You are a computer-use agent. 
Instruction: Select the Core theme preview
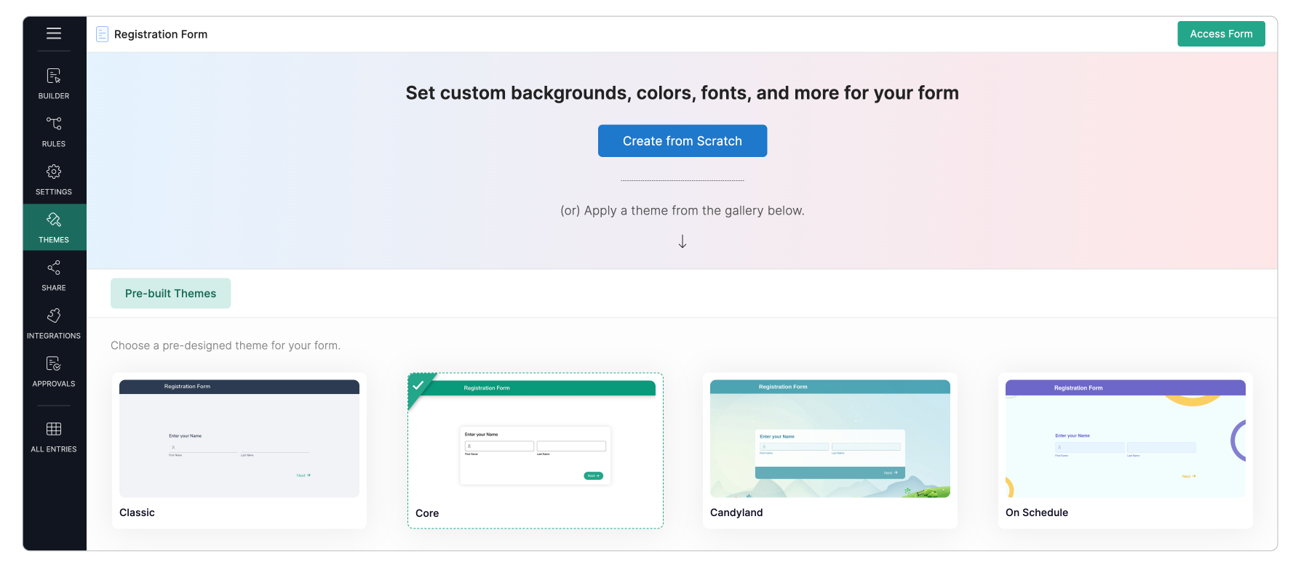(536, 439)
